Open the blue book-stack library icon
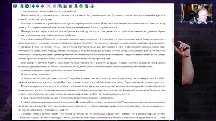 (15, 6)
